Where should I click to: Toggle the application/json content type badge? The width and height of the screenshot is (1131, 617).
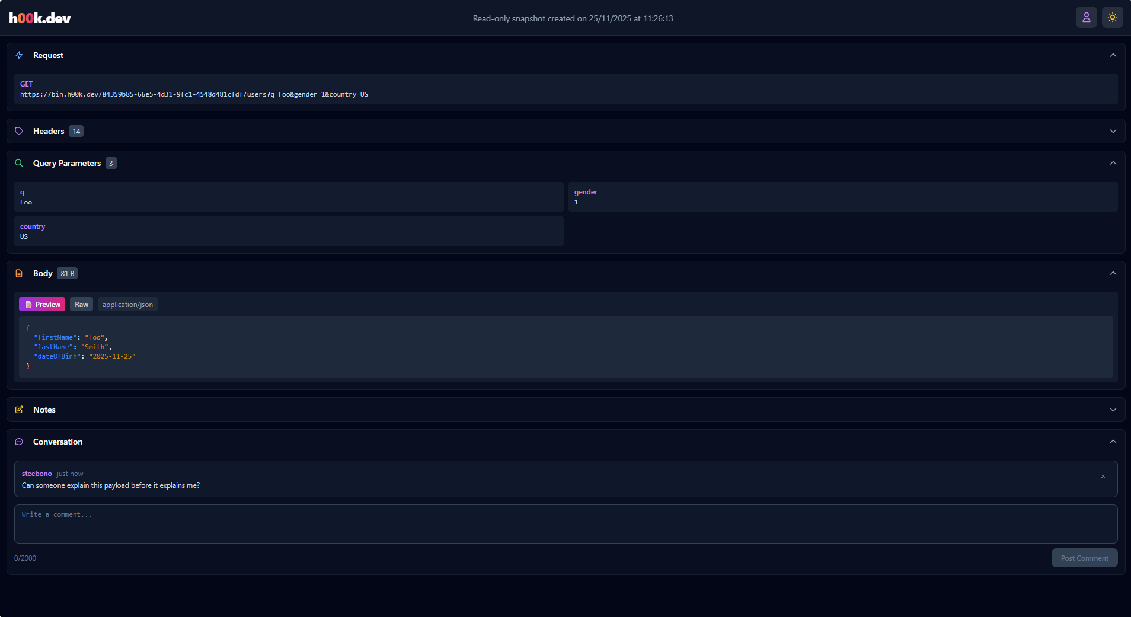click(x=127, y=304)
